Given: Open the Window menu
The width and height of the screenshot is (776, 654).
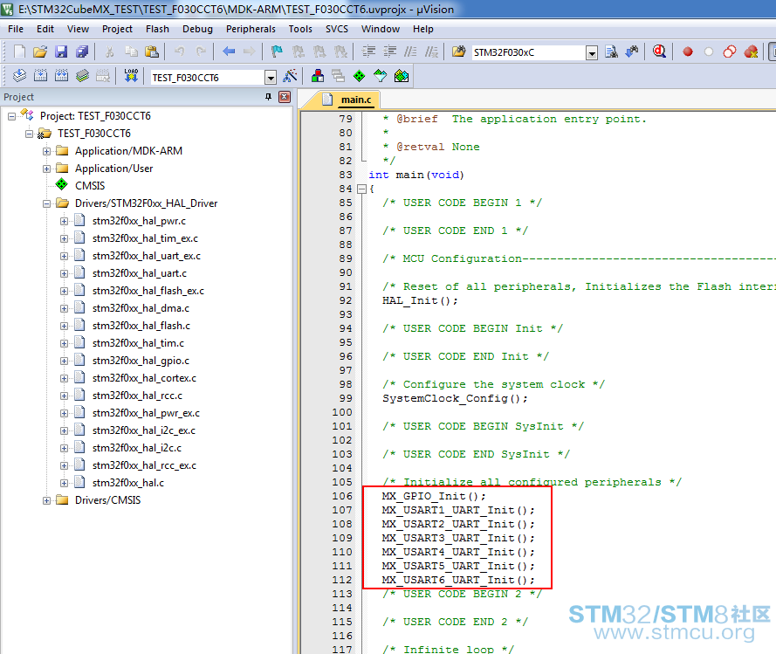Looking at the screenshot, I should click(x=381, y=29).
